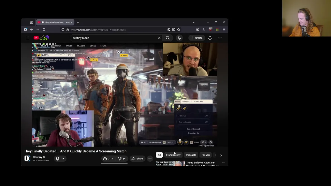Open Trump Bulls**ts About Iran thumbnail

click(170, 164)
